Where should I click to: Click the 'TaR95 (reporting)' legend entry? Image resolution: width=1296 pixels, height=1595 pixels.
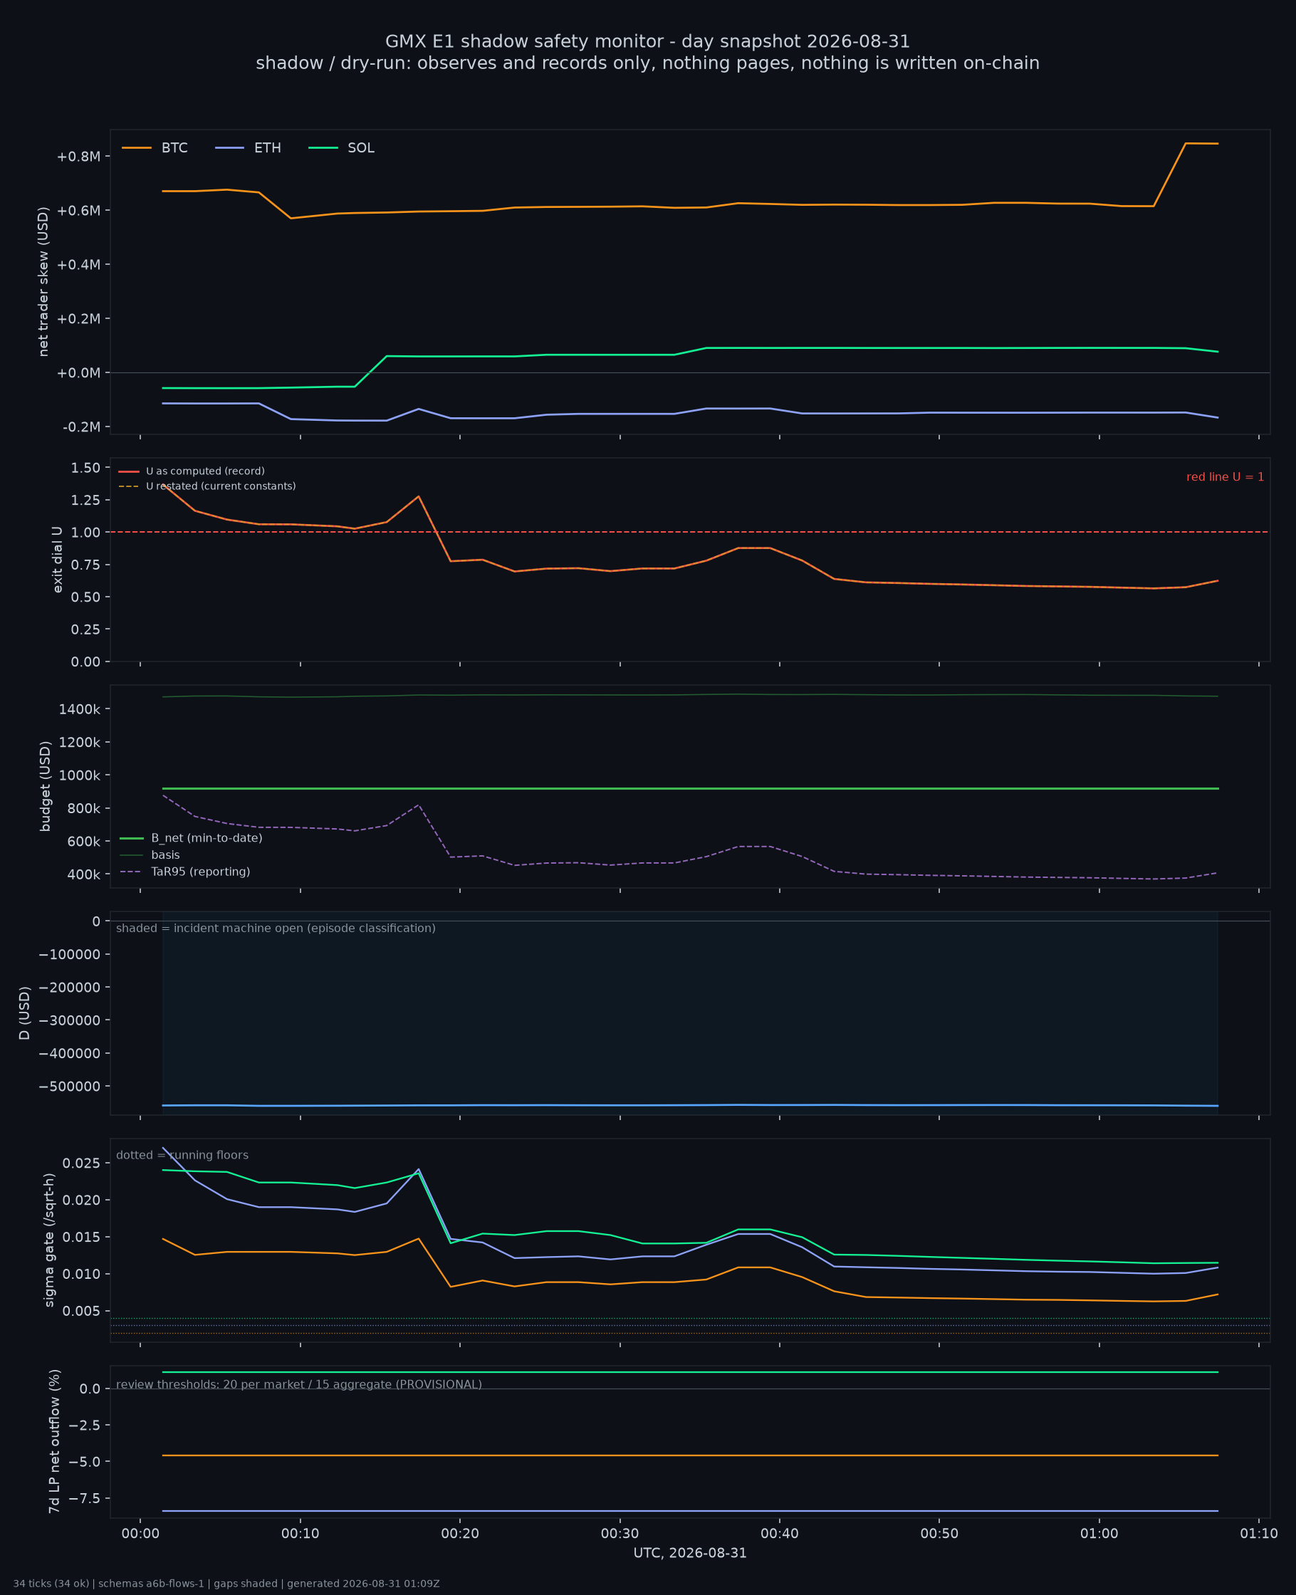click(184, 872)
